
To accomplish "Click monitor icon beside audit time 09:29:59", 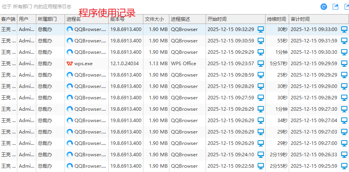I will [x=344, y=64].
